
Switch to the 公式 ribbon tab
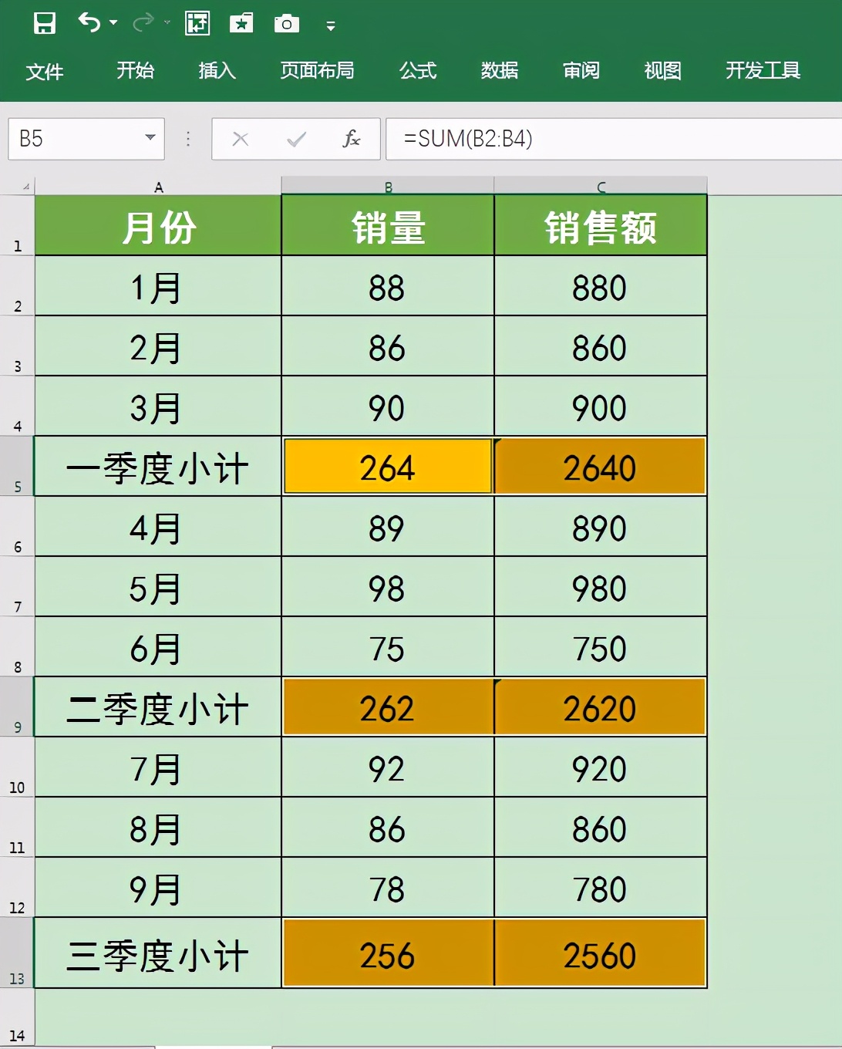coord(418,70)
